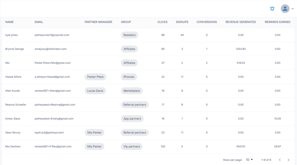Sort by the Clicks column header
Image resolution: width=297 pixels, height=165 pixels.
click(162, 22)
